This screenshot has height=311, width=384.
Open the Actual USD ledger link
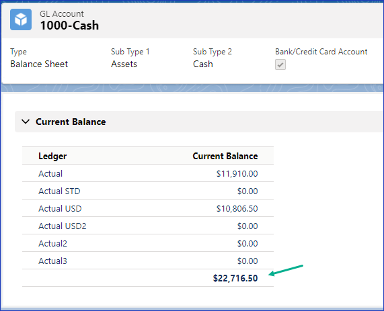point(60,208)
